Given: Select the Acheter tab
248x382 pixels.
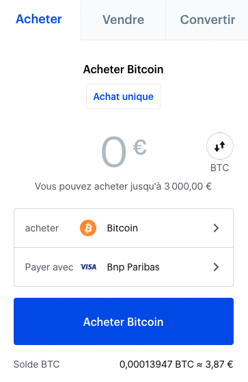Looking at the screenshot, I should pyautogui.click(x=39, y=19).
